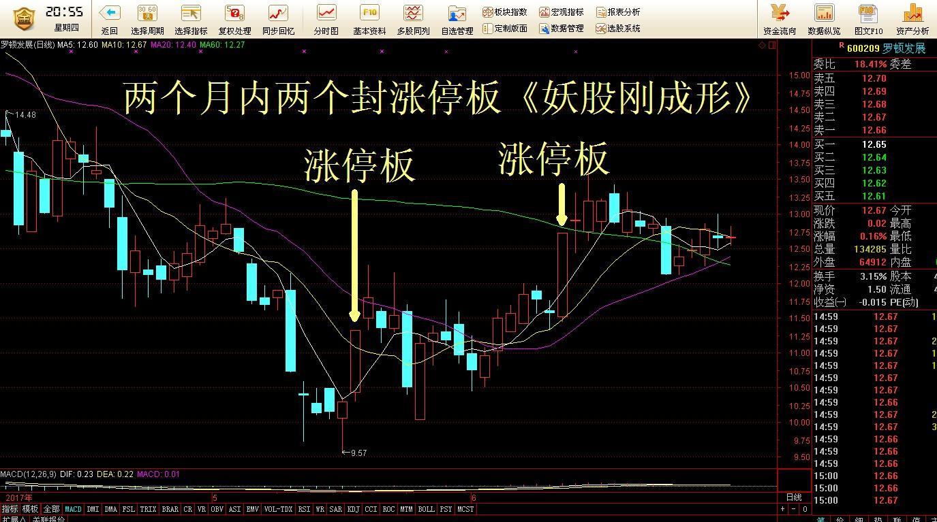Open the 选择指标 indicator chooser
Screen dimensions: 937x522
click(189, 18)
